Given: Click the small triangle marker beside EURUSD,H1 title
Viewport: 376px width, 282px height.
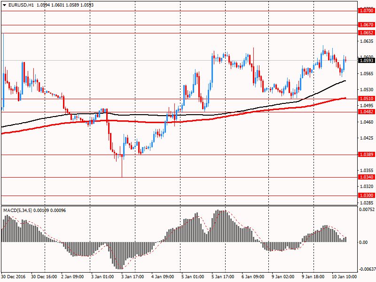Looking at the screenshot, I should point(4,5).
